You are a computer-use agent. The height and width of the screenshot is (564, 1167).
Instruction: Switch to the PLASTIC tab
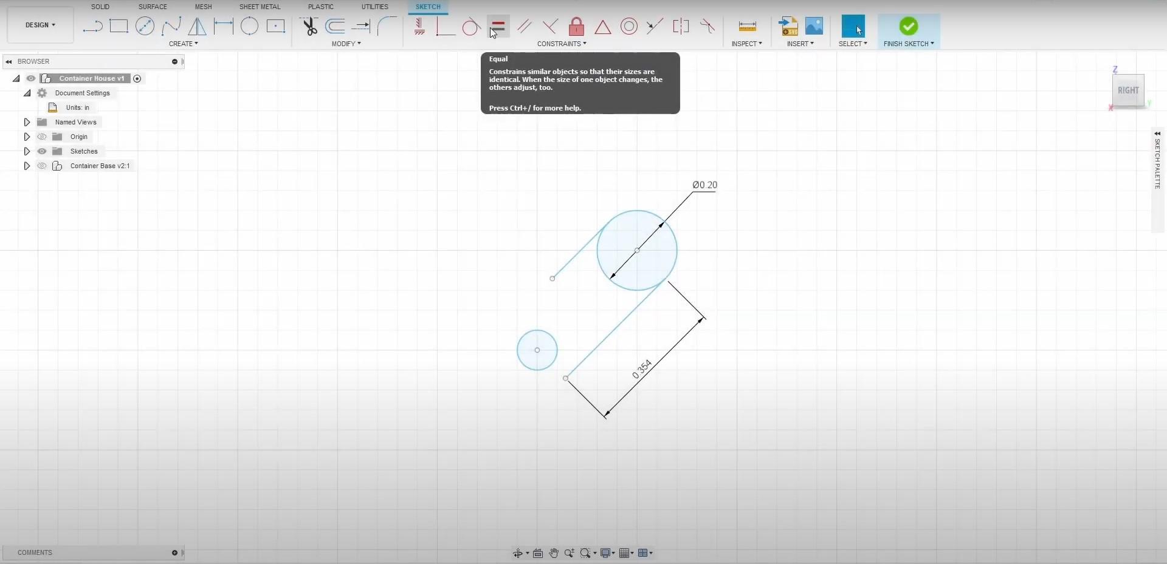click(x=321, y=7)
